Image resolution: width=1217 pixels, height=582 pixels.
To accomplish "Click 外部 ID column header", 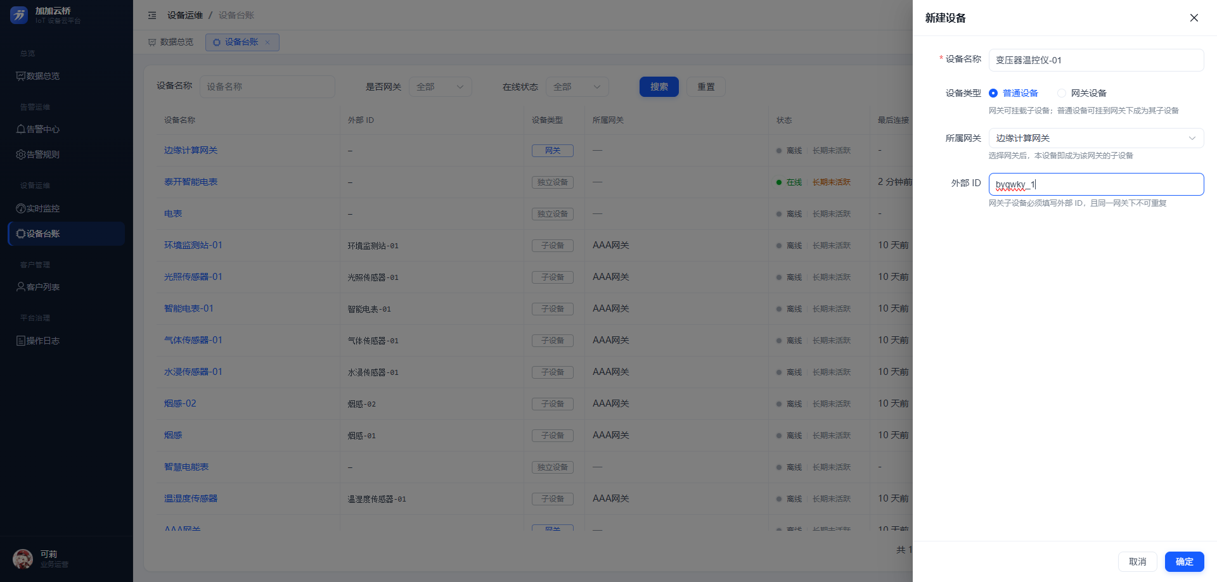I will tap(361, 120).
